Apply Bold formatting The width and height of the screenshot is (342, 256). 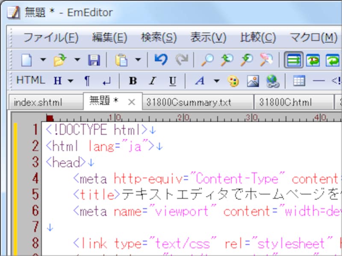pyautogui.click(x=133, y=81)
